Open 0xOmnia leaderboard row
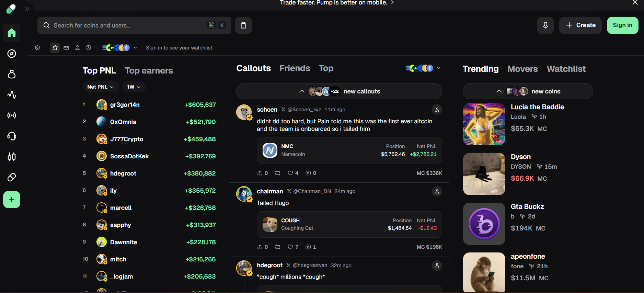The width and height of the screenshot is (644, 293). [x=149, y=122]
